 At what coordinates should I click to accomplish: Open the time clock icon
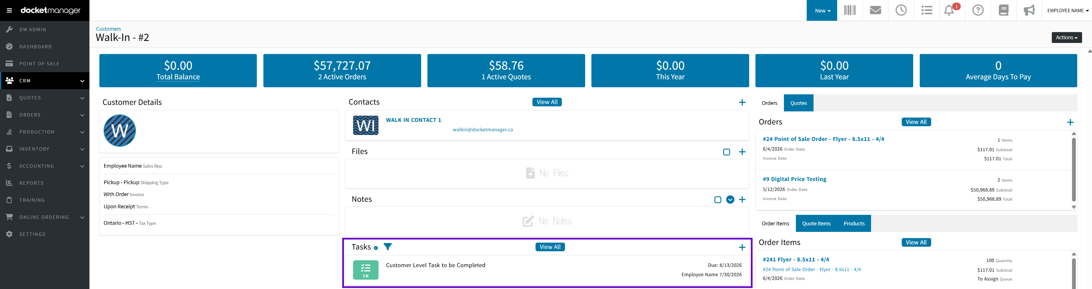click(x=901, y=10)
